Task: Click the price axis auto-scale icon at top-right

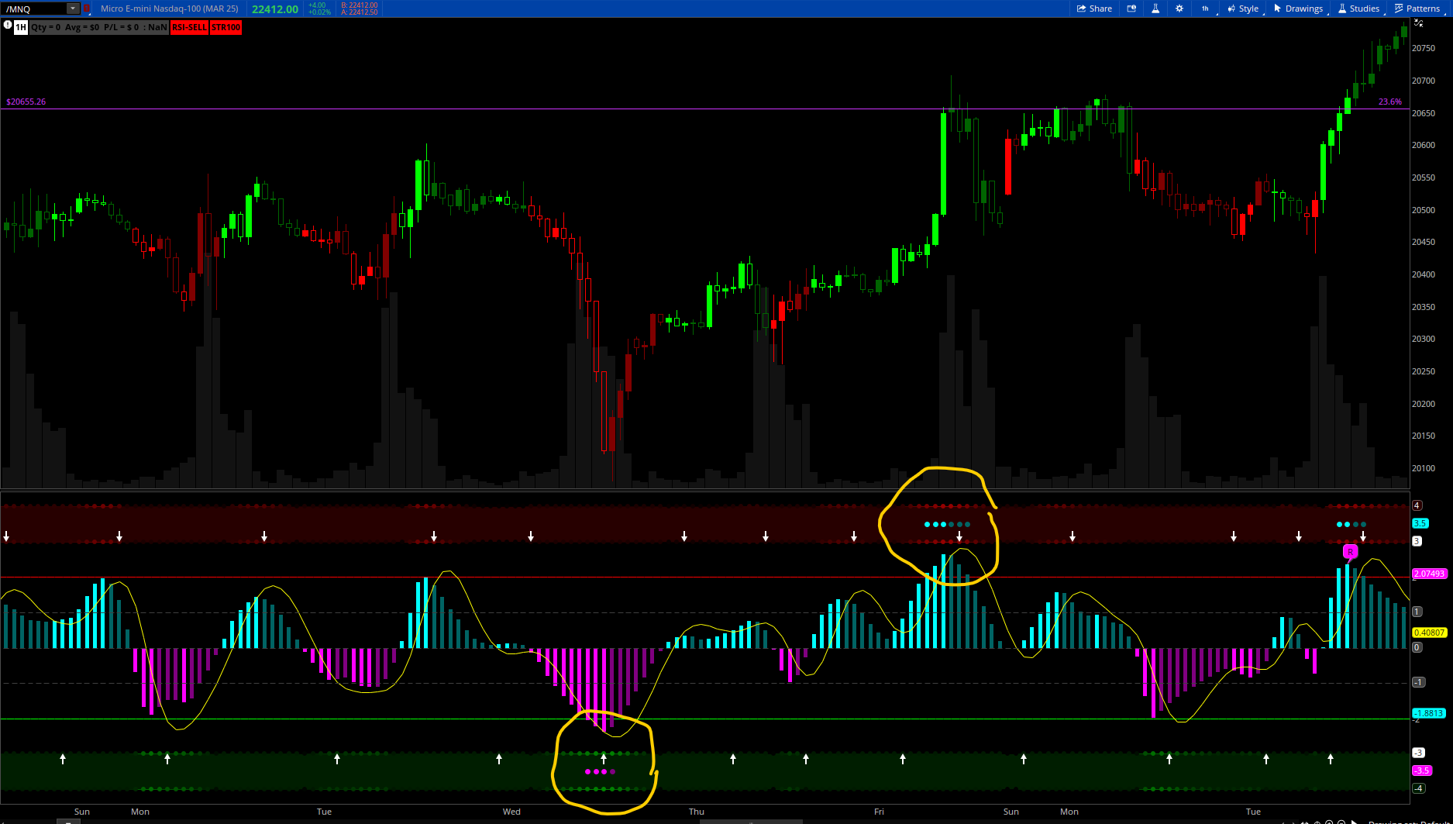Action: pyautogui.click(x=1418, y=23)
